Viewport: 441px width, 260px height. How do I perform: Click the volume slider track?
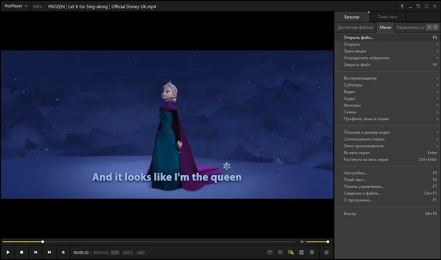coord(318,241)
